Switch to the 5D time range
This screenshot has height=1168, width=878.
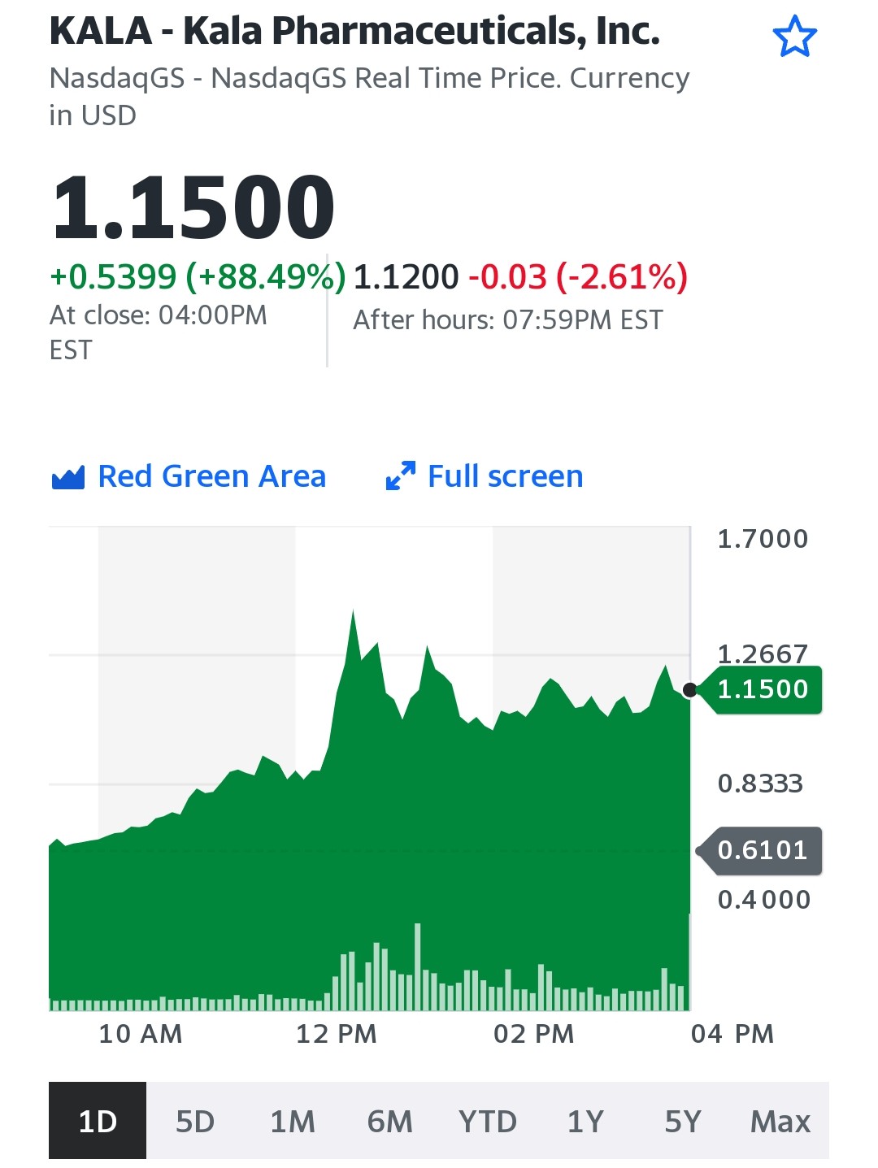(x=195, y=1121)
